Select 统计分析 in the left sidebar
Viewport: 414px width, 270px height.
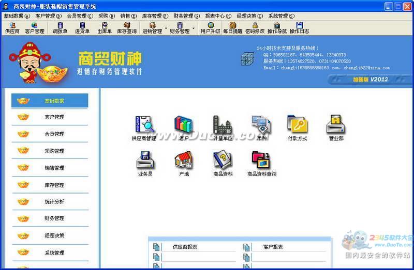(x=54, y=202)
